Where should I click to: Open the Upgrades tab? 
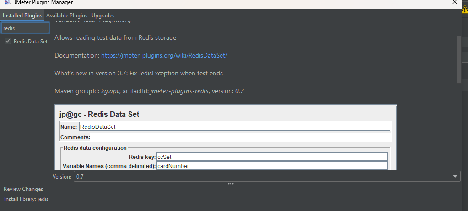[103, 16]
